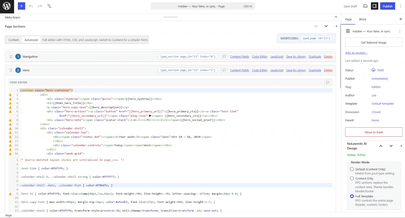Click the number 2 badge of Hero
The height and width of the screenshot is (218, 405).
18,70
